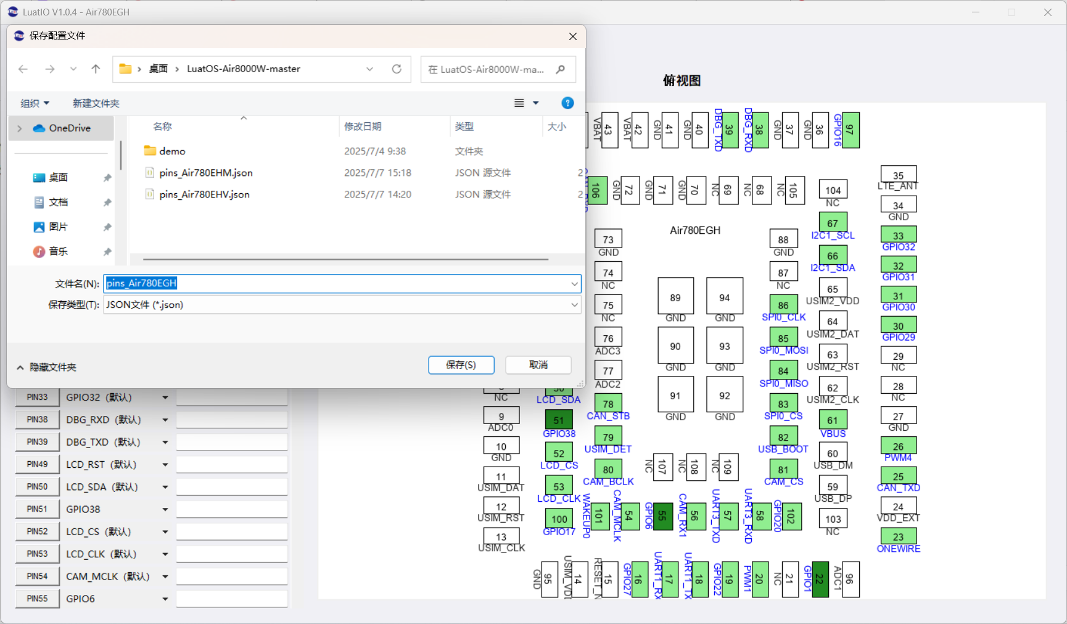The height and width of the screenshot is (624, 1067).
Task: Select pins_Air780EHM.json file
Action: tap(206, 173)
